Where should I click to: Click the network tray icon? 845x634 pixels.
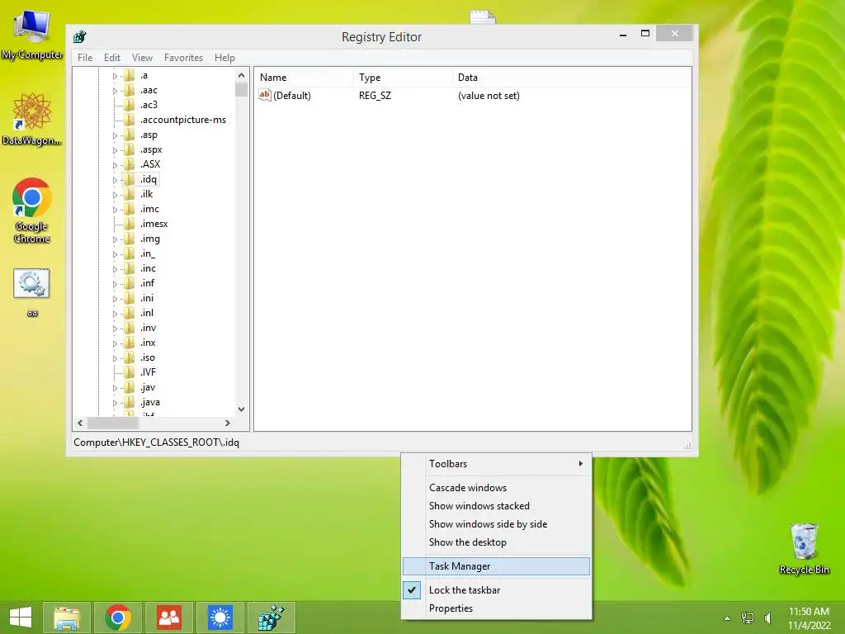(x=748, y=617)
